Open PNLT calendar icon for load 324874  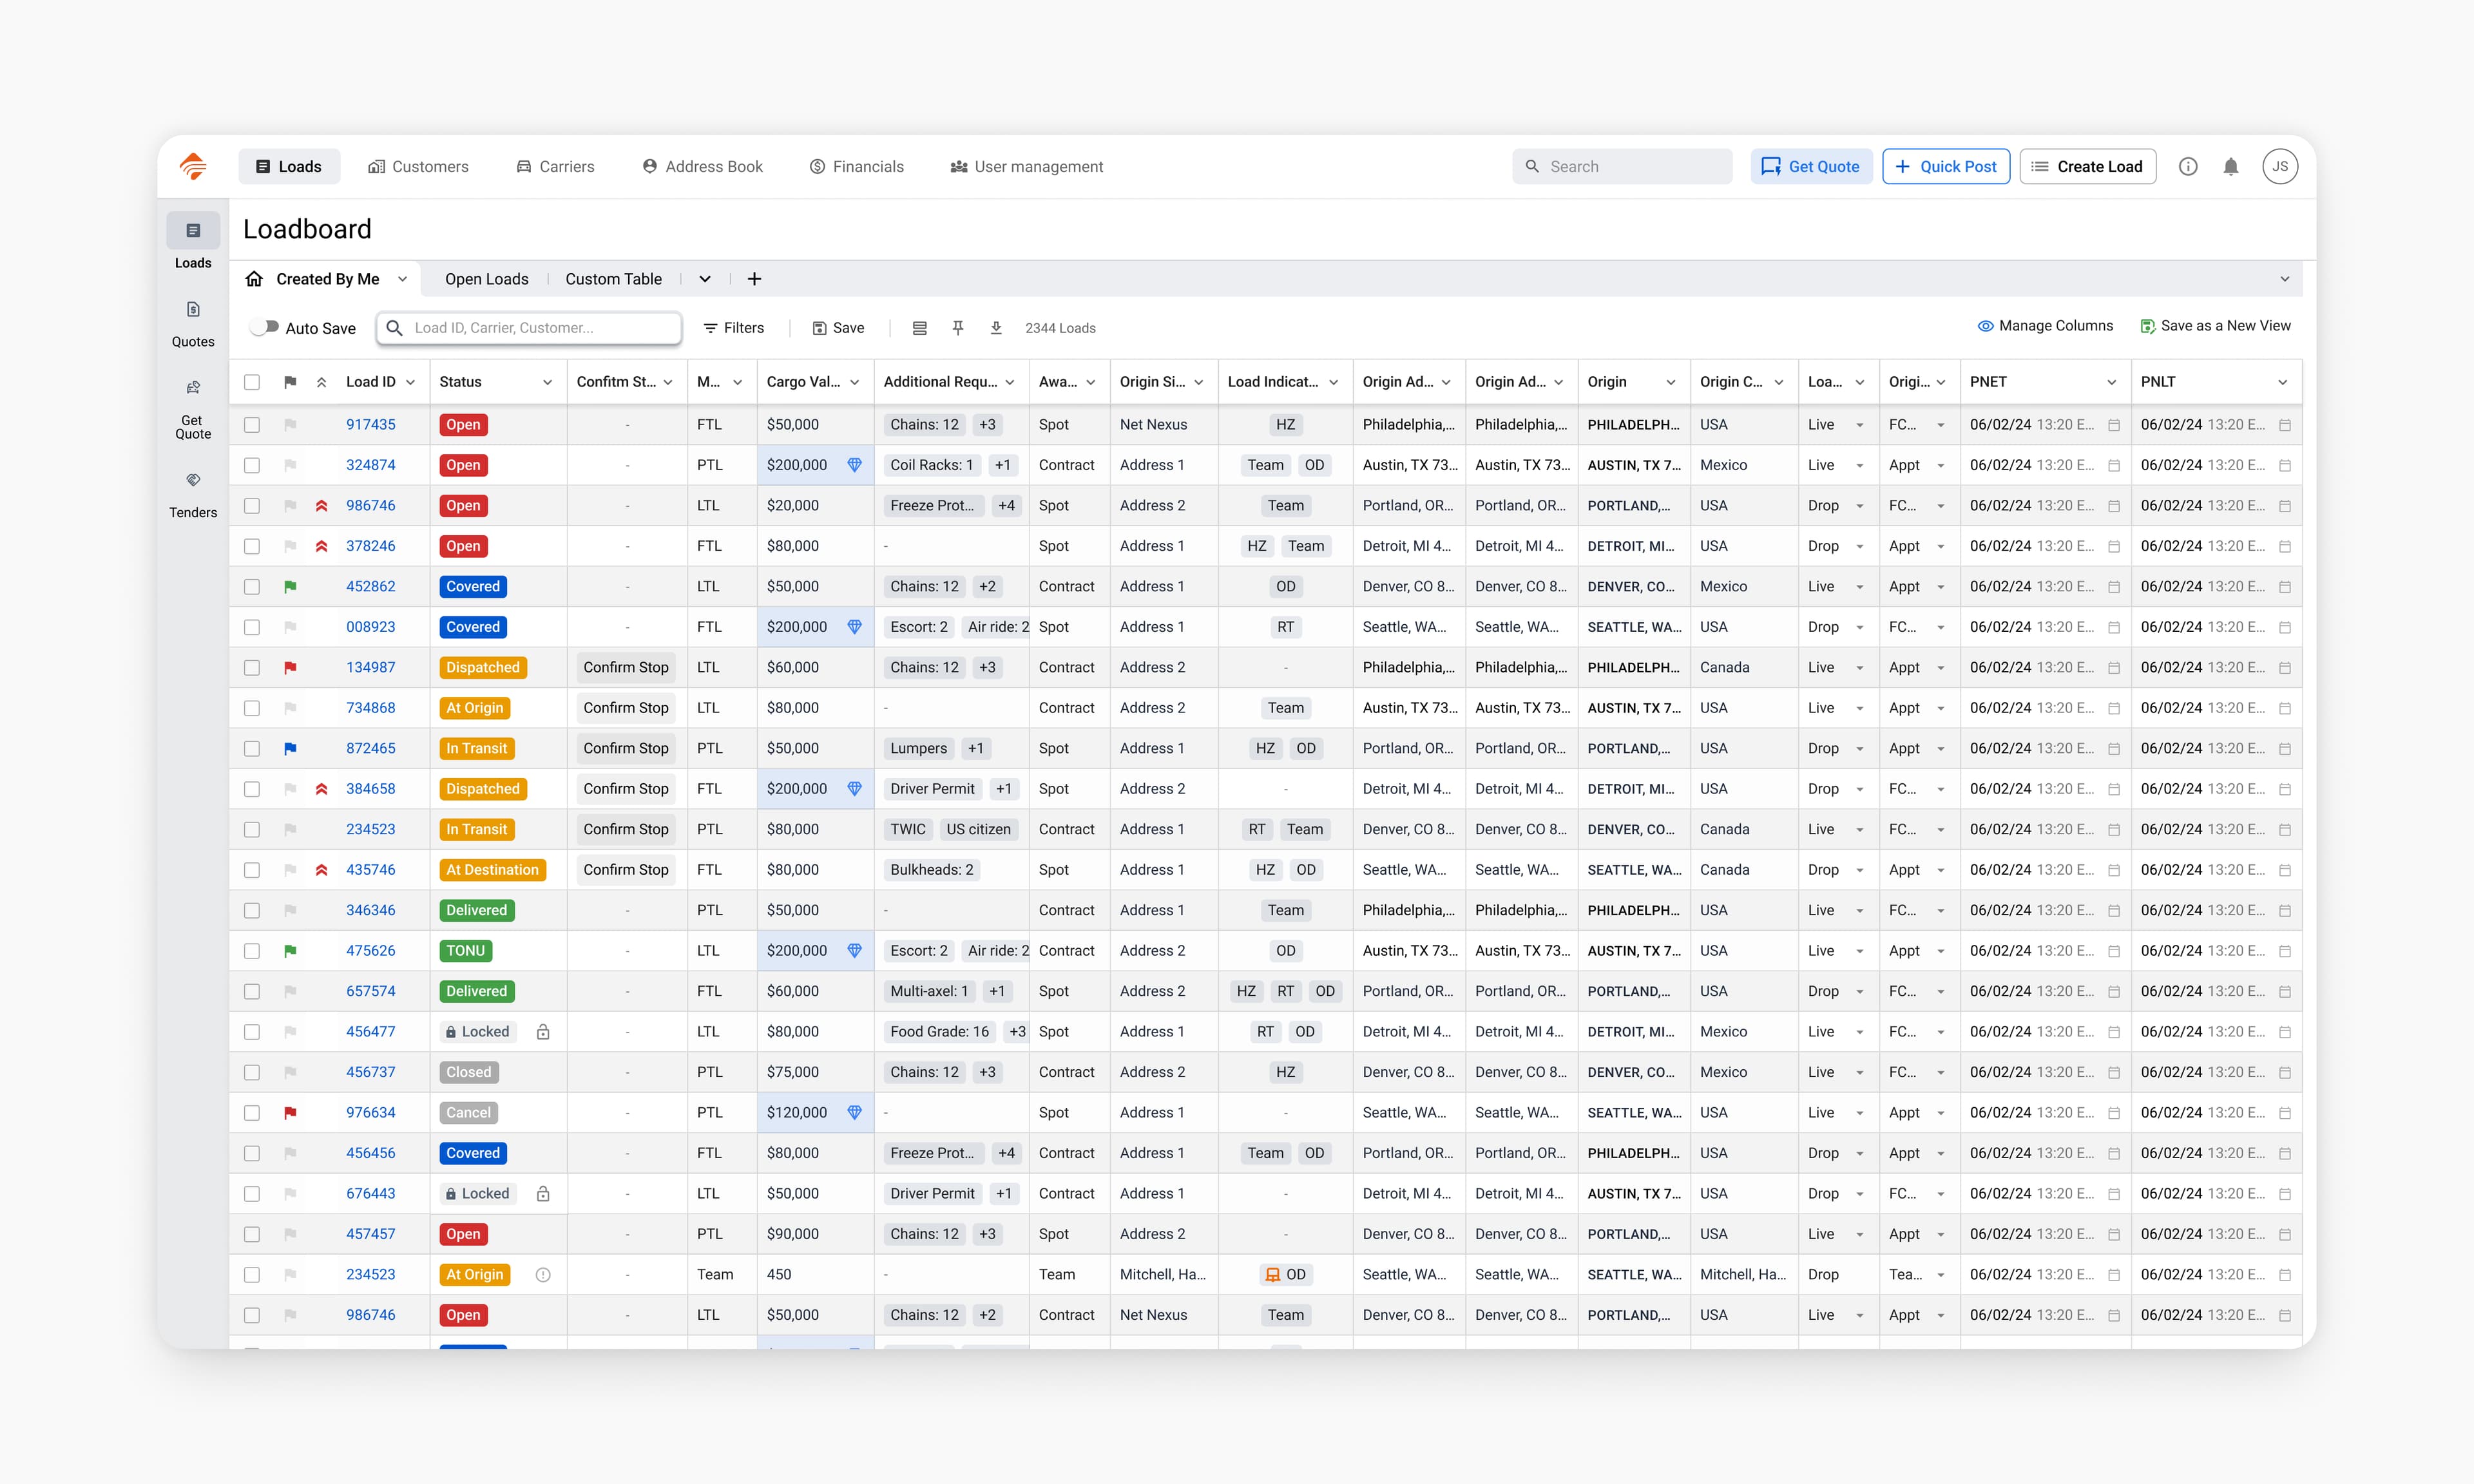(2285, 466)
